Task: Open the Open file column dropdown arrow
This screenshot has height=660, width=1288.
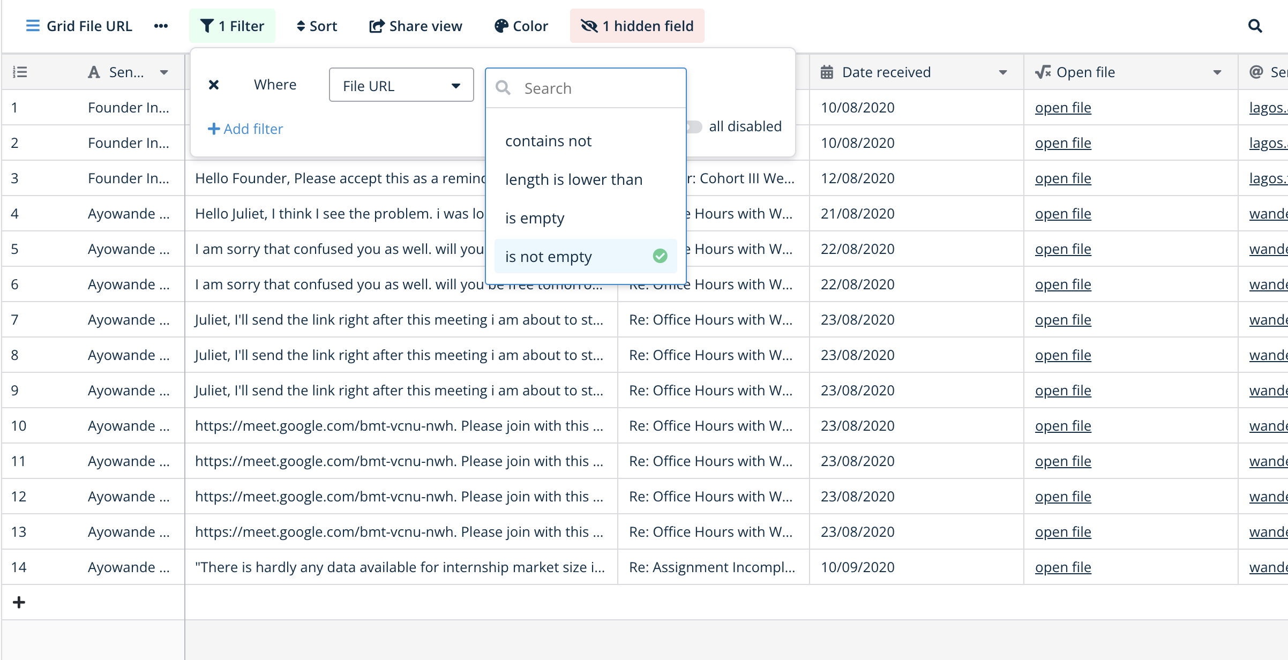Action: pyautogui.click(x=1217, y=72)
